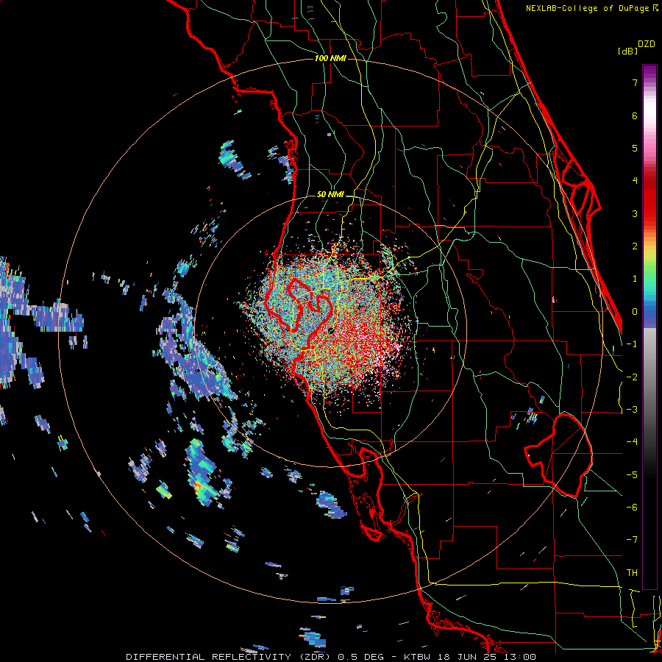Click the -2 value on color scale
The image size is (662, 662).
[x=632, y=377]
